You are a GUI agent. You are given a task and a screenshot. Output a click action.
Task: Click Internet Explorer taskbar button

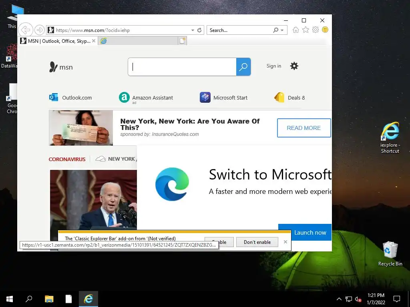[88, 299]
